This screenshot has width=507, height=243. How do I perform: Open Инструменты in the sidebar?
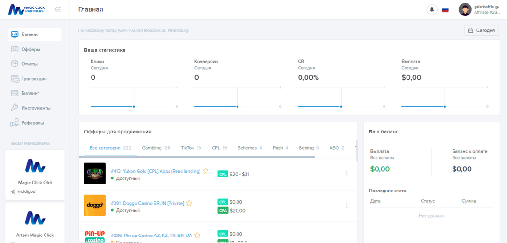36,108
